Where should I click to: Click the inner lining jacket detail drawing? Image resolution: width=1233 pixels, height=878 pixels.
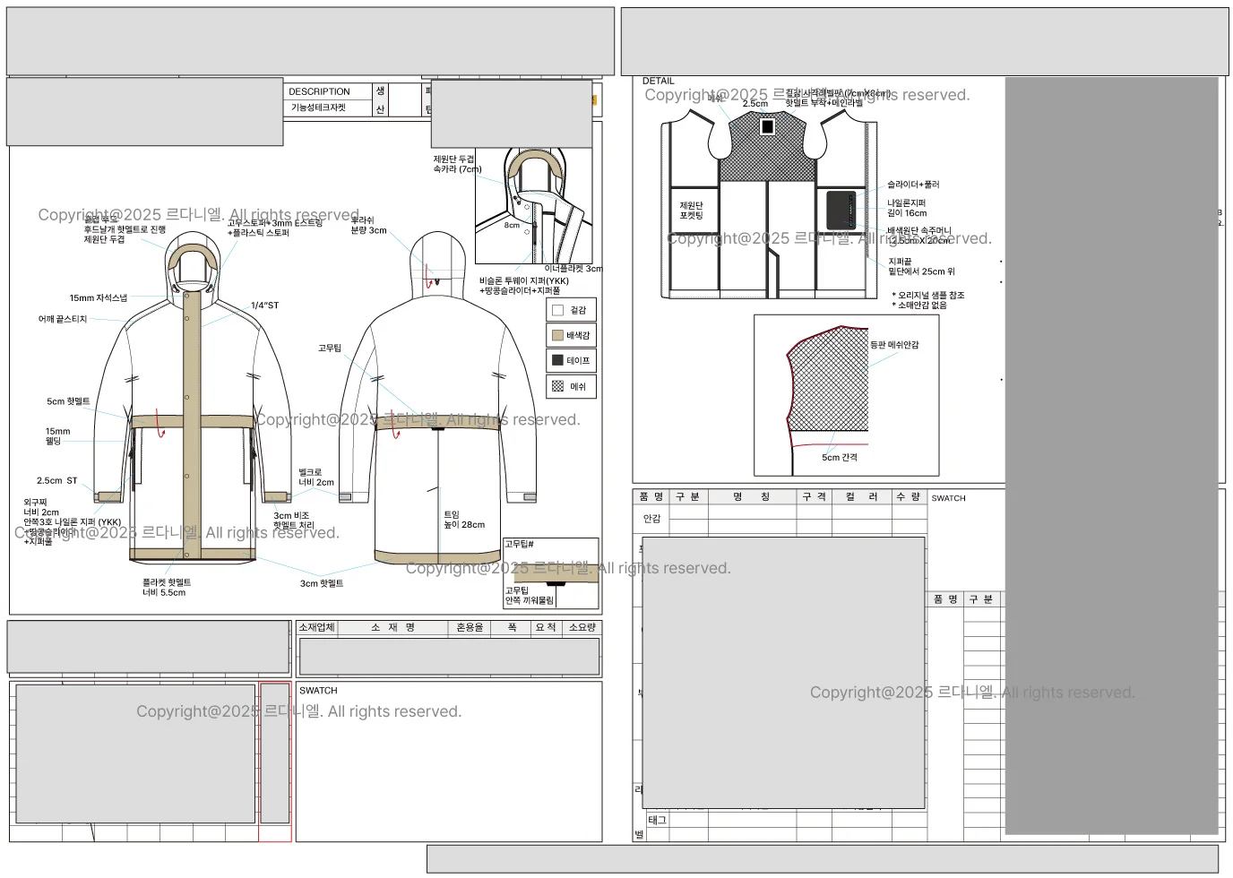pos(768,206)
